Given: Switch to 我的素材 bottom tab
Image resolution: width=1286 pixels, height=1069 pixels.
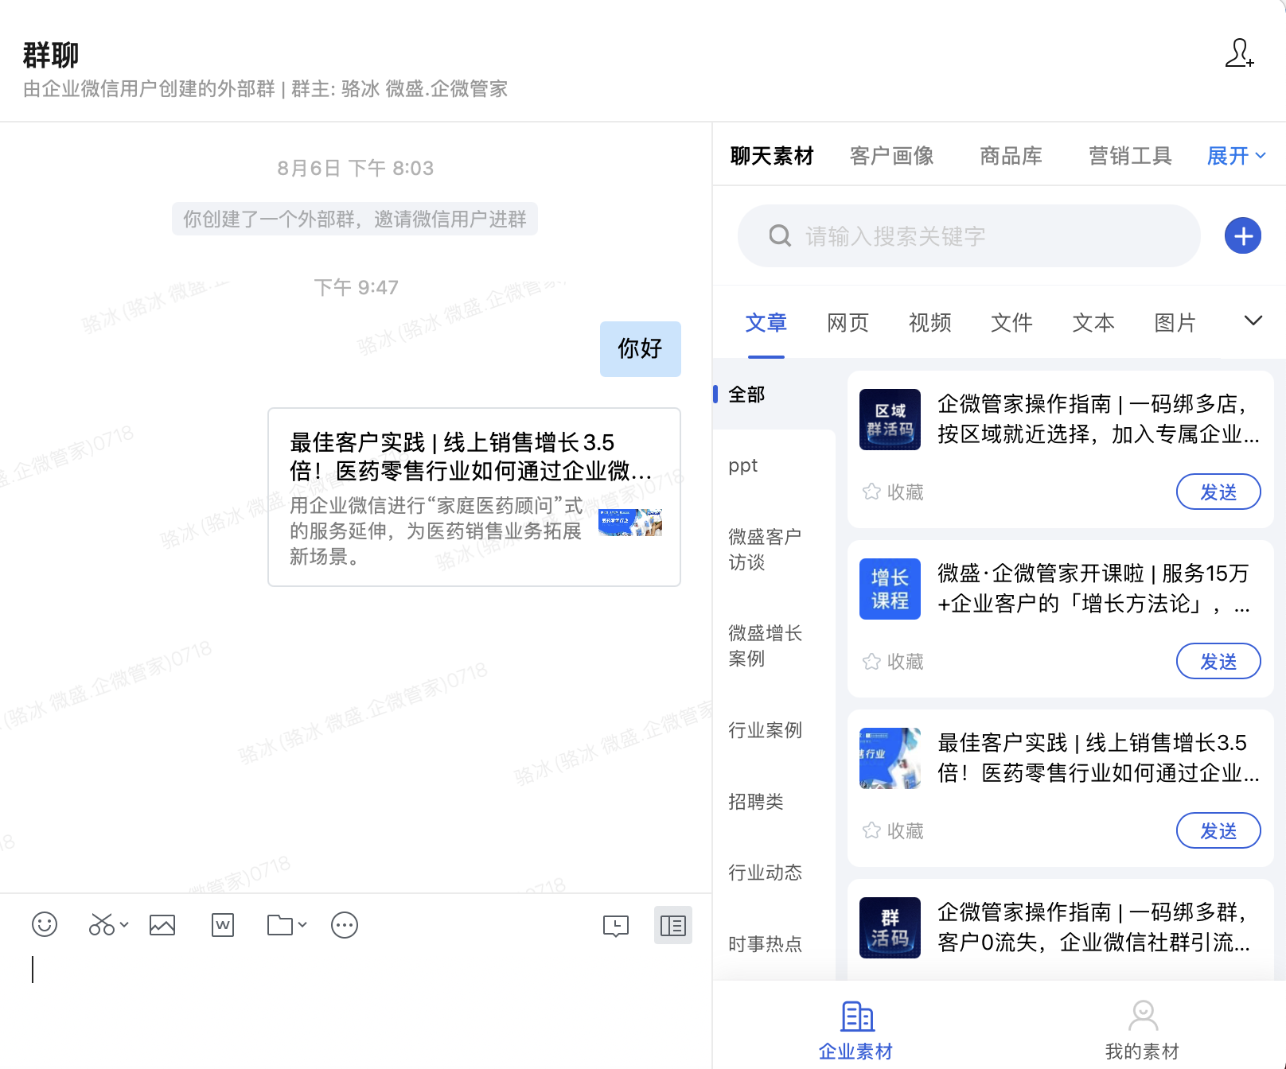Looking at the screenshot, I should [1143, 1031].
